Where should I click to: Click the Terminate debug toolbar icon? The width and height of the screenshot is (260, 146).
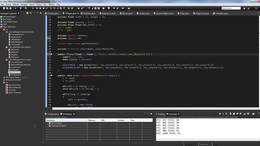[x=43, y=8]
